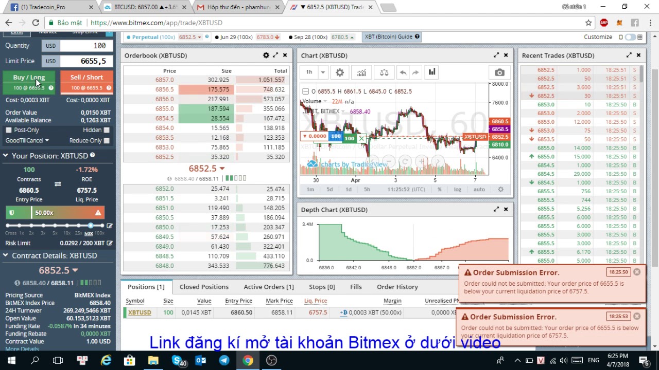Click the chart compare scales icon
This screenshot has width=659, height=370.
(384, 72)
